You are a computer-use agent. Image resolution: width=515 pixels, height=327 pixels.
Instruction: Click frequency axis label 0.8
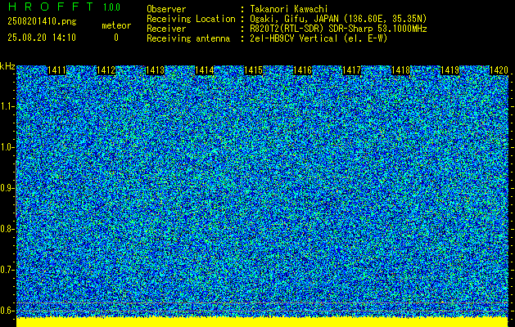pyautogui.click(x=6, y=229)
